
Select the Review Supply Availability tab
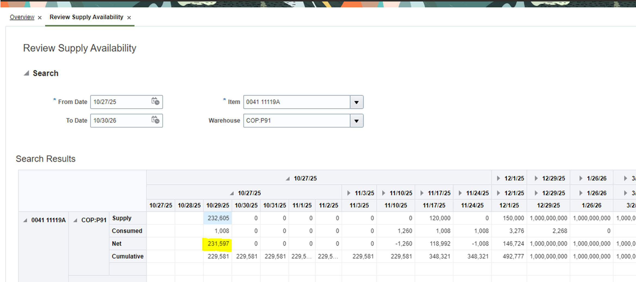[86, 17]
